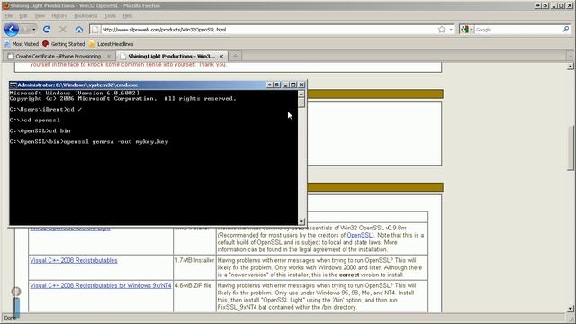Click the Firefox icon in title bar
The width and height of the screenshot is (576, 324).
[6, 5]
